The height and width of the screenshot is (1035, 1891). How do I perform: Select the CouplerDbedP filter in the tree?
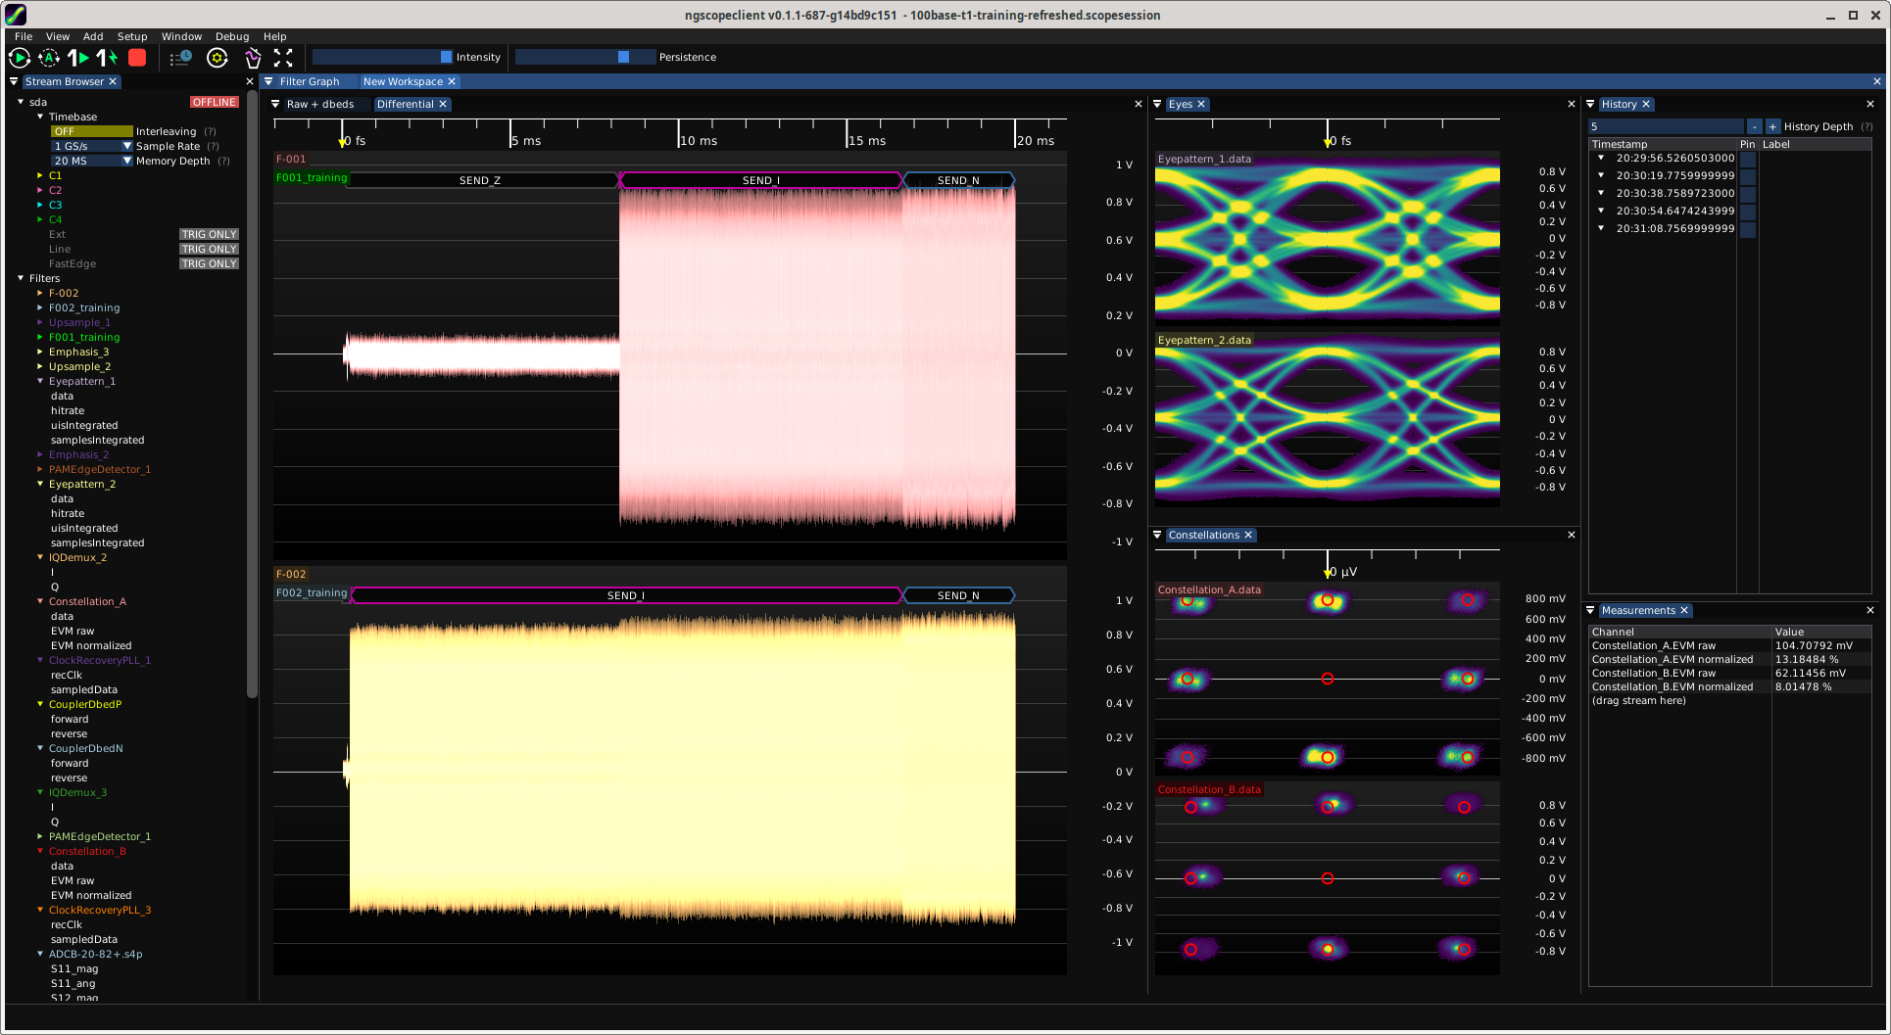pos(85,704)
